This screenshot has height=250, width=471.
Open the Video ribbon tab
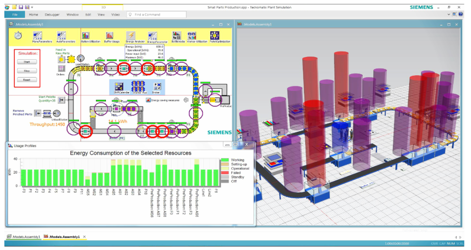[x=115, y=14]
